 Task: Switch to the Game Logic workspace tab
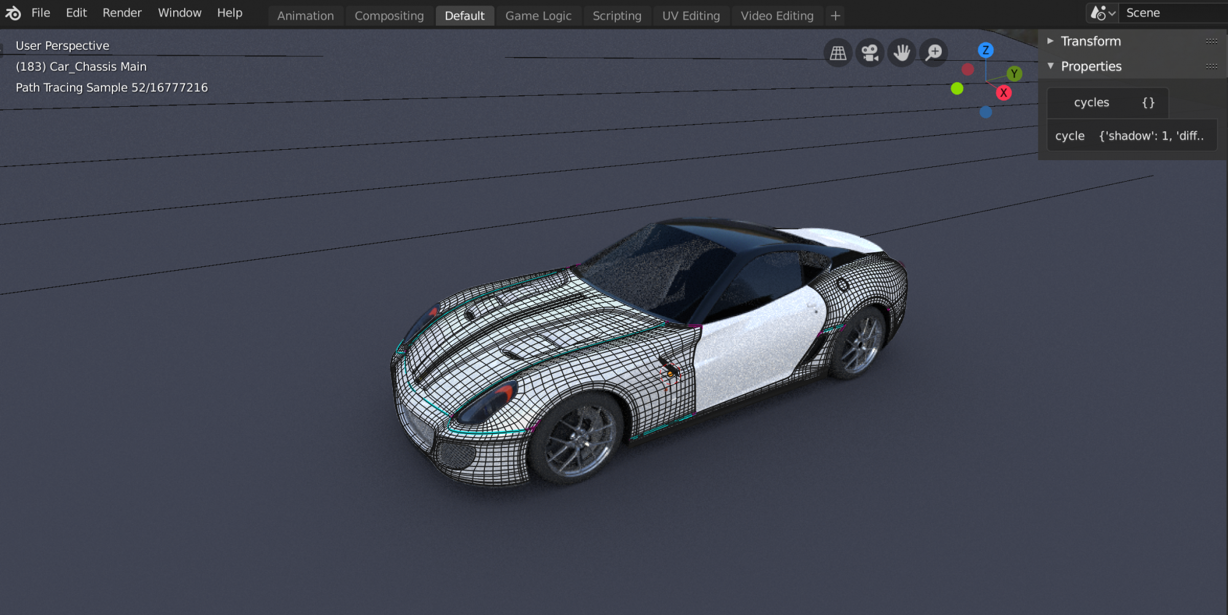[538, 16]
